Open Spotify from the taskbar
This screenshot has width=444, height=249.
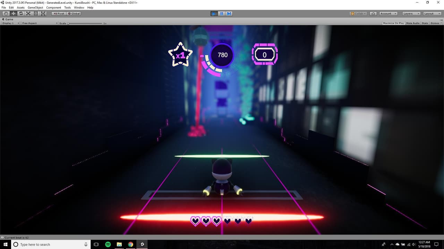click(108, 245)
